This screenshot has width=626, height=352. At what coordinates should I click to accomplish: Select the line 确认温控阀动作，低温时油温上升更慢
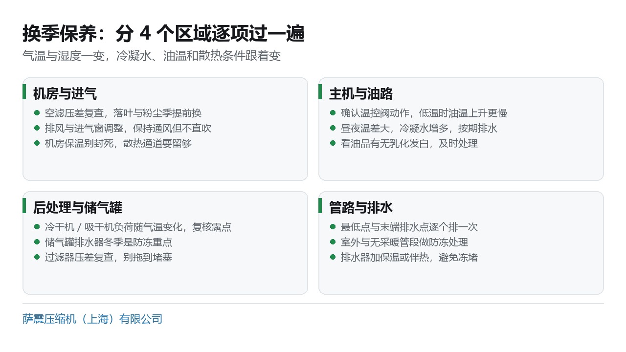tap(424, 113)
